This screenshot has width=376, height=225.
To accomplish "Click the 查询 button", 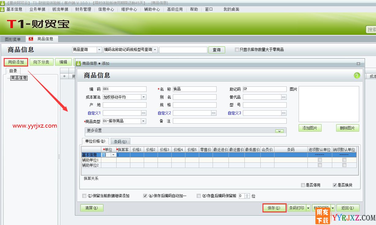I will (217, 50).
